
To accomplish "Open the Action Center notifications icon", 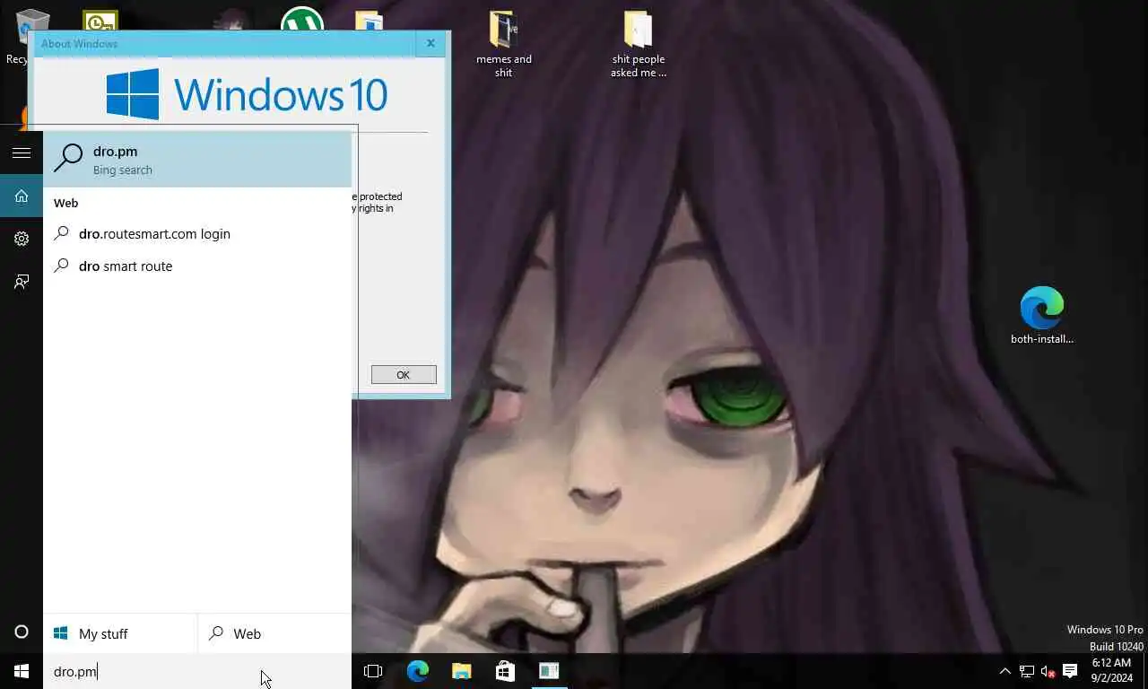I will pyautogui.click(x=1070, y=671).
